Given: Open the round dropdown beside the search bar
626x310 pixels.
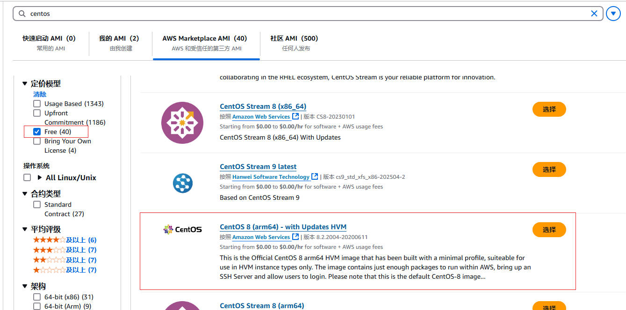Looking at the screenshot, I should click(613, 14).
